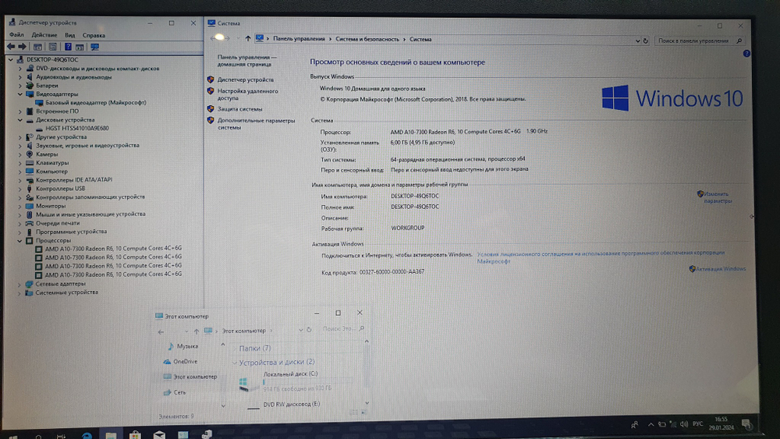Open the license agreement terms link
Viewport: 780px width, 439px height.
(601, 257)
